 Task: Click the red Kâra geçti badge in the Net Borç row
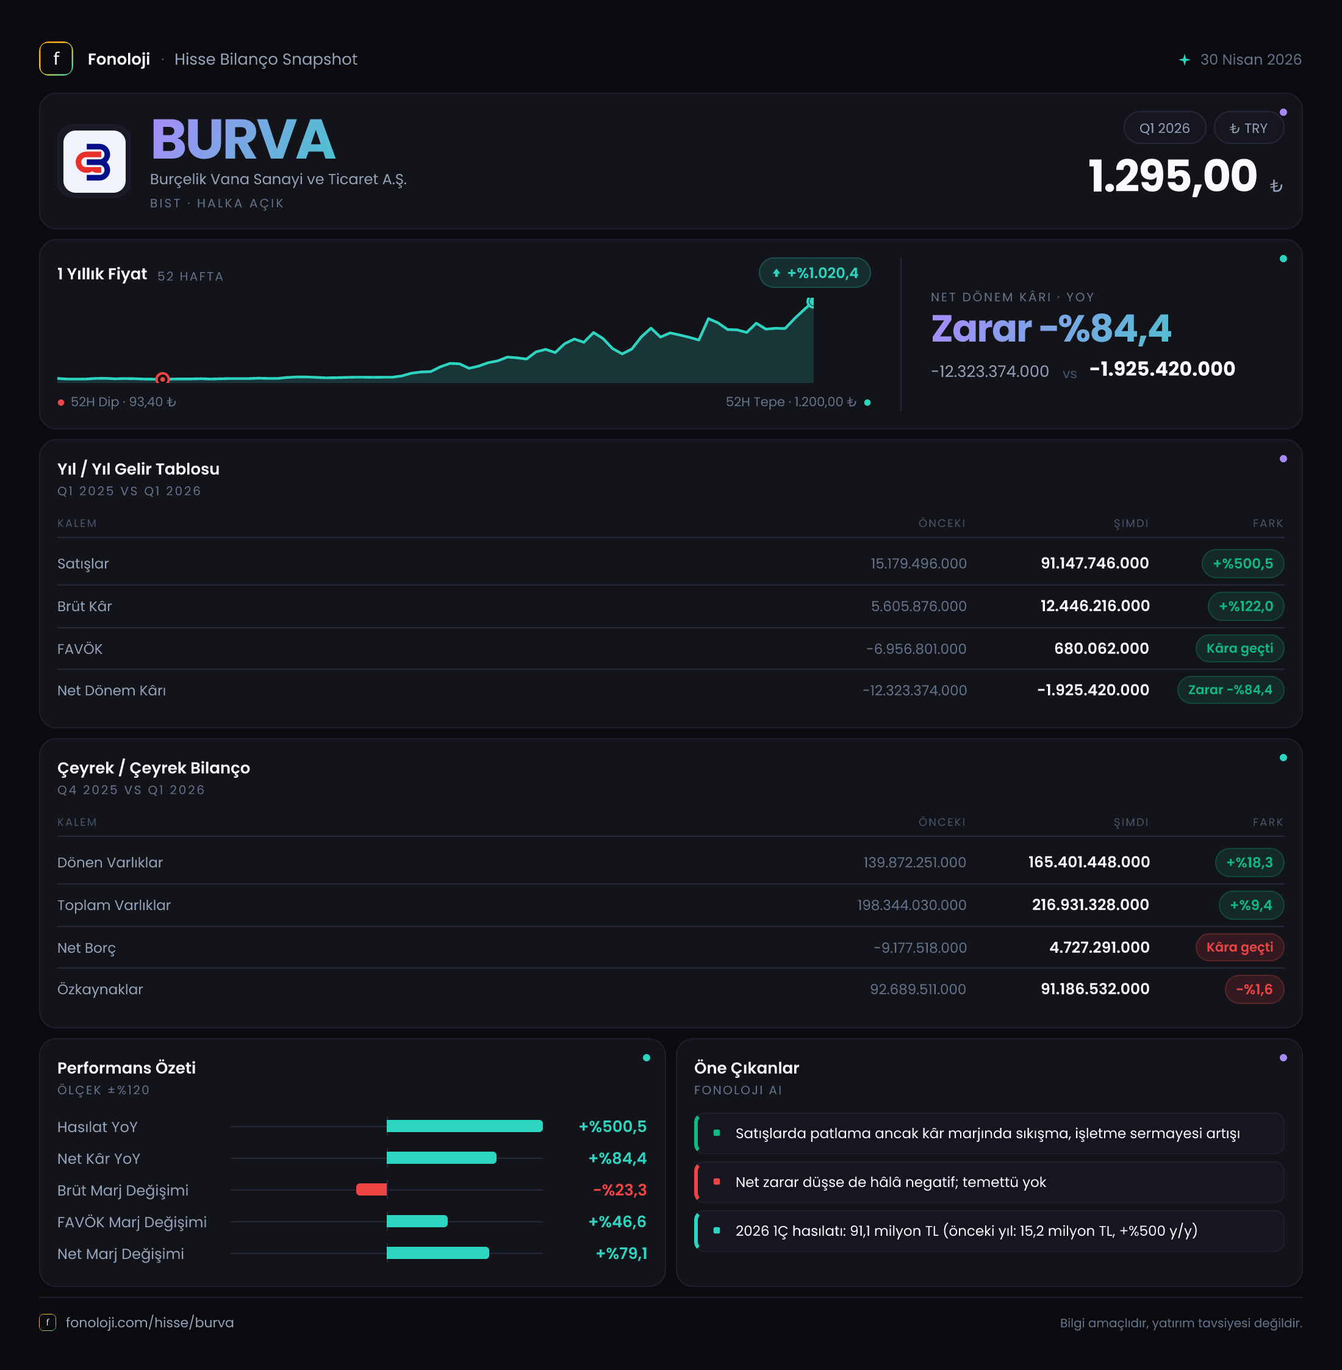tap(1240, 947)
